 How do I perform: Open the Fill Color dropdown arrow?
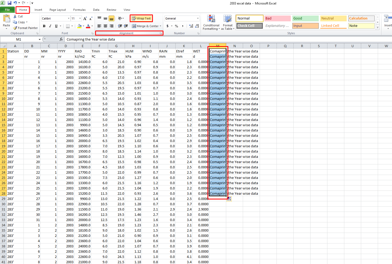pos(84,26)
